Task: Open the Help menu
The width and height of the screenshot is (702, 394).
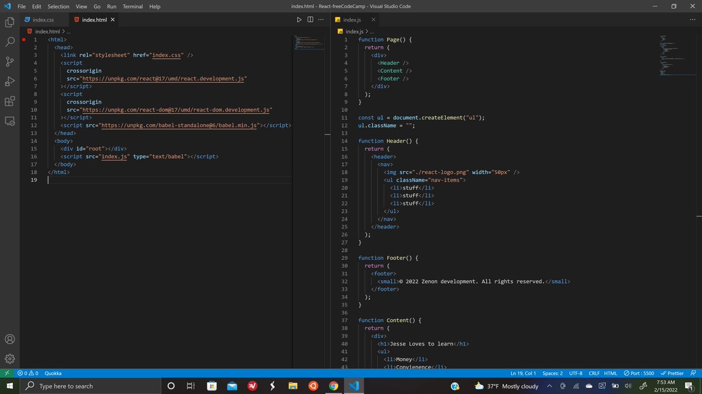Action: point(154,6)
